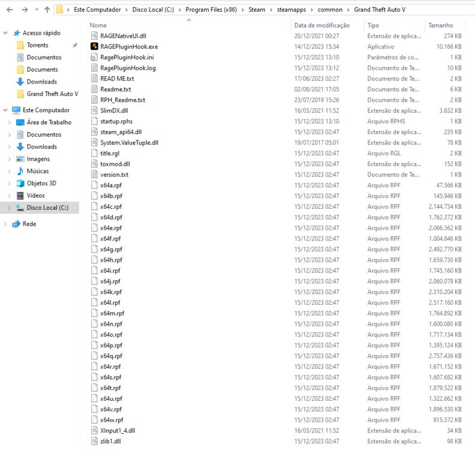Select the file 'x64q.rpf'
The image size is (475, 450).
tap(111, 356)
